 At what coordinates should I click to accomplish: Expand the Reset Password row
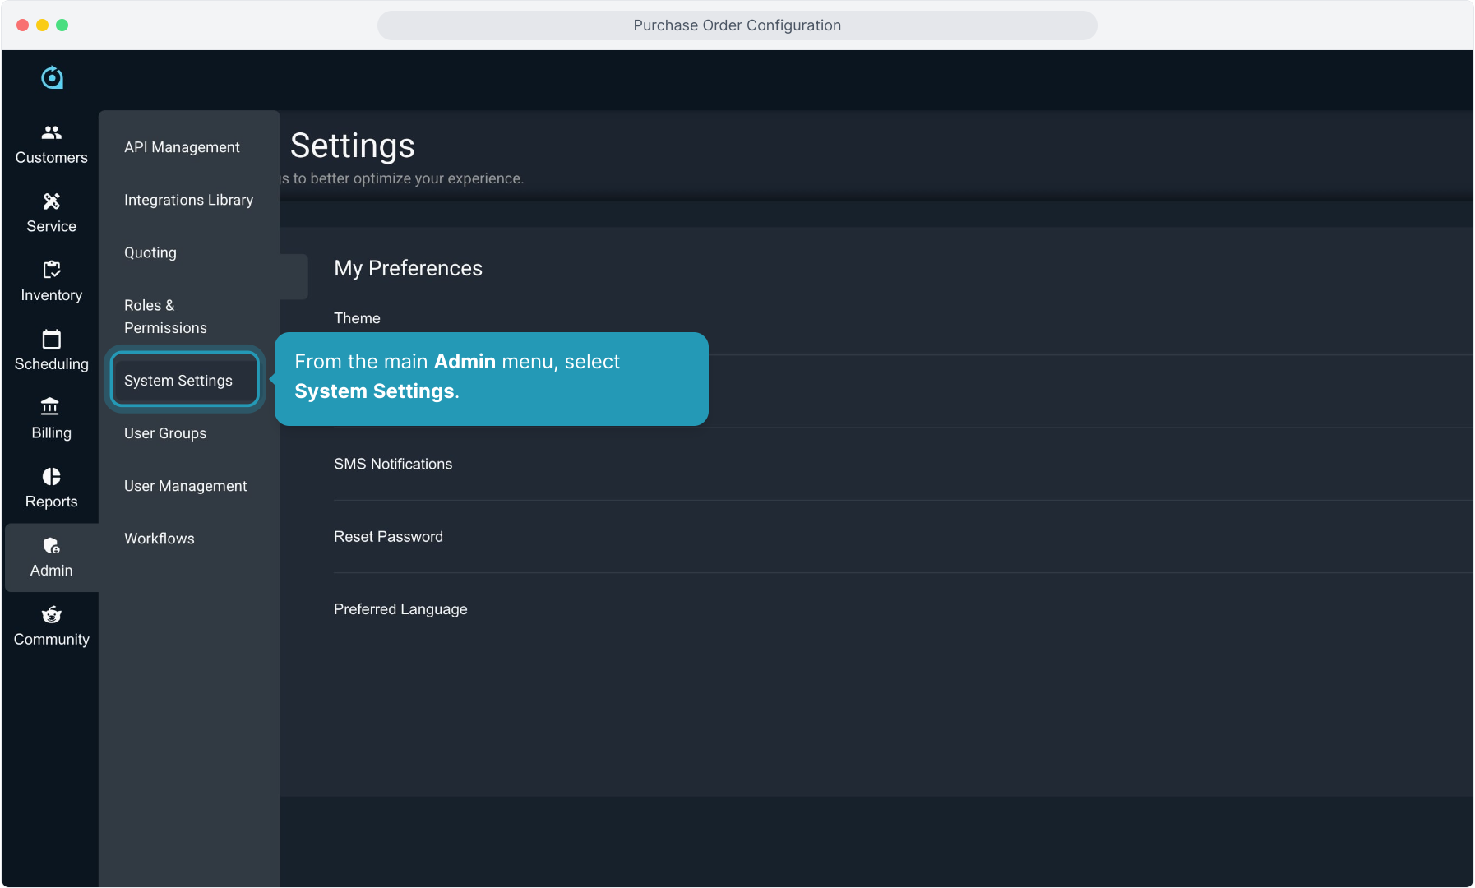(x=388, y=536)
